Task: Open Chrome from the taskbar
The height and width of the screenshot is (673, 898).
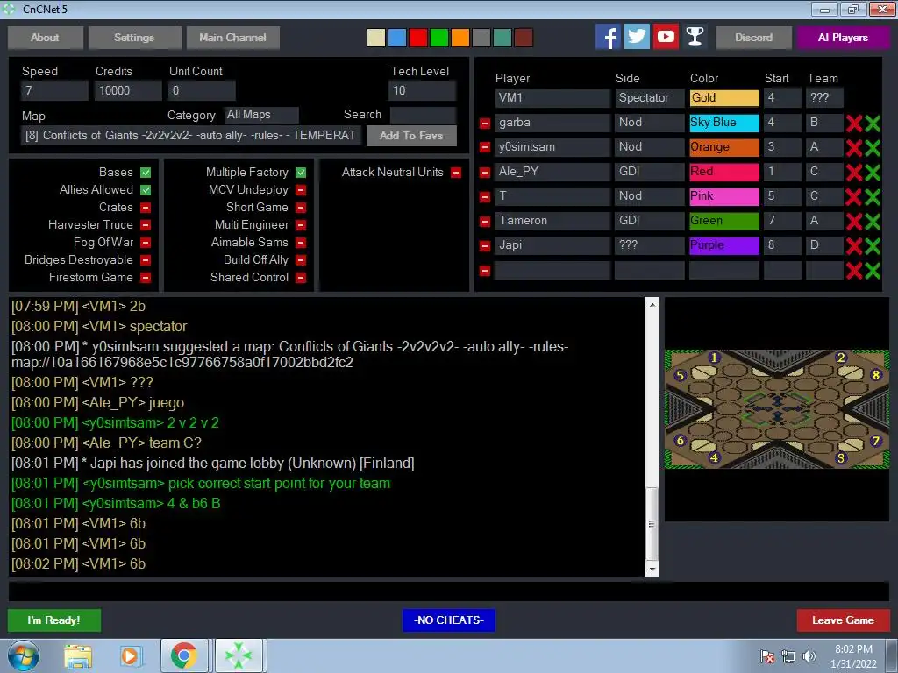Action: pyautogui.click(x=184, y=655)
